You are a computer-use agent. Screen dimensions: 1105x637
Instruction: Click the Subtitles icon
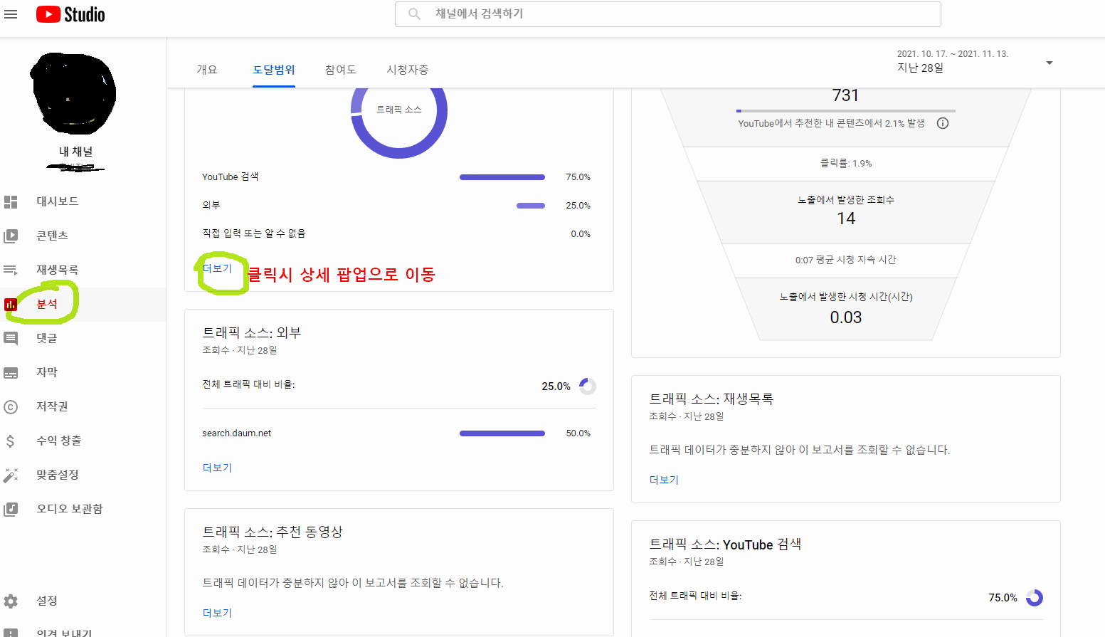[11, 373]
